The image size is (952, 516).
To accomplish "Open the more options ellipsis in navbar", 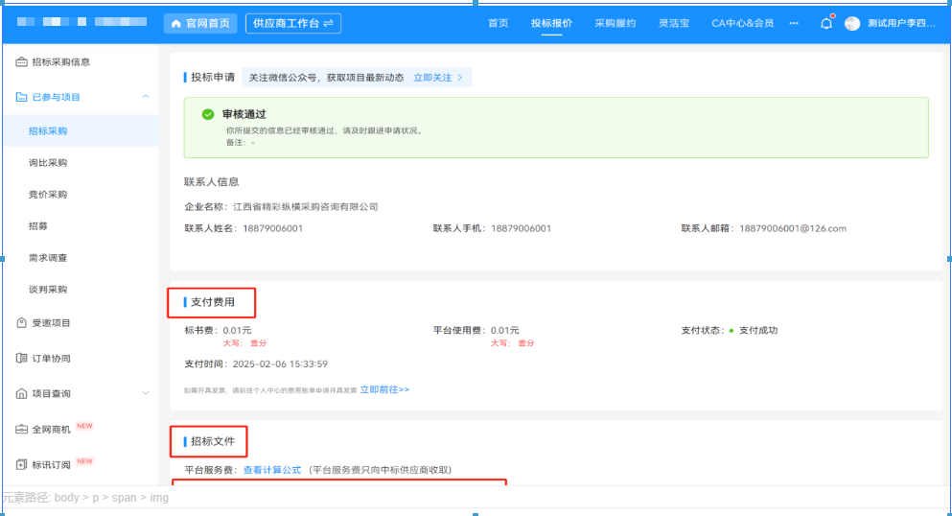I will point(794,23).
